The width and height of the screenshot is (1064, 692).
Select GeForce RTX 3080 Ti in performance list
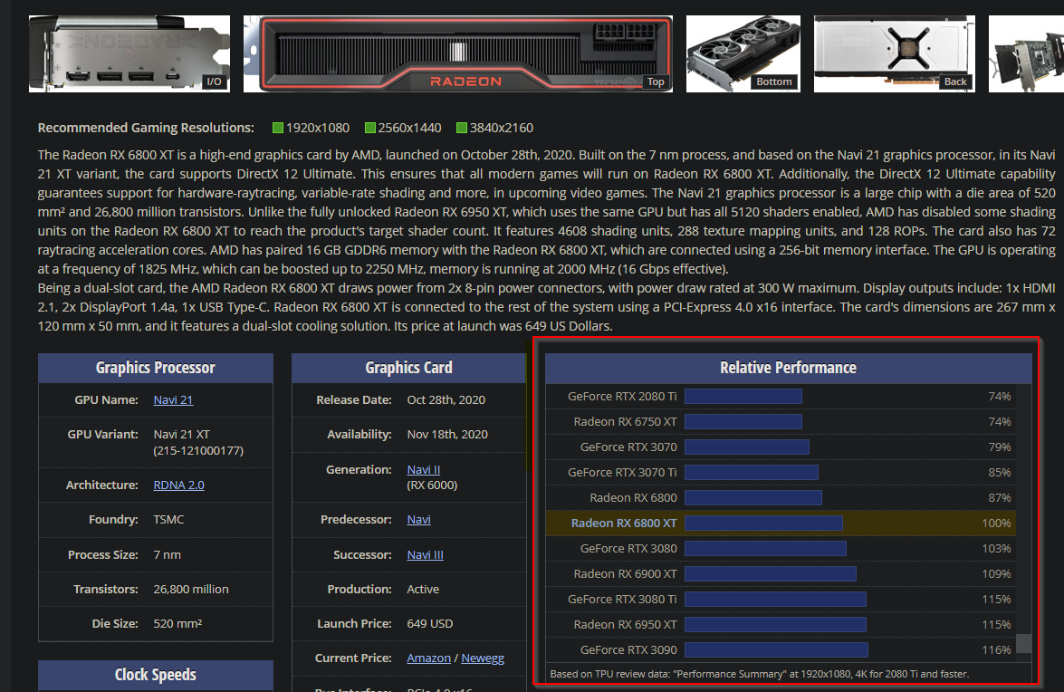coord(622,599)
